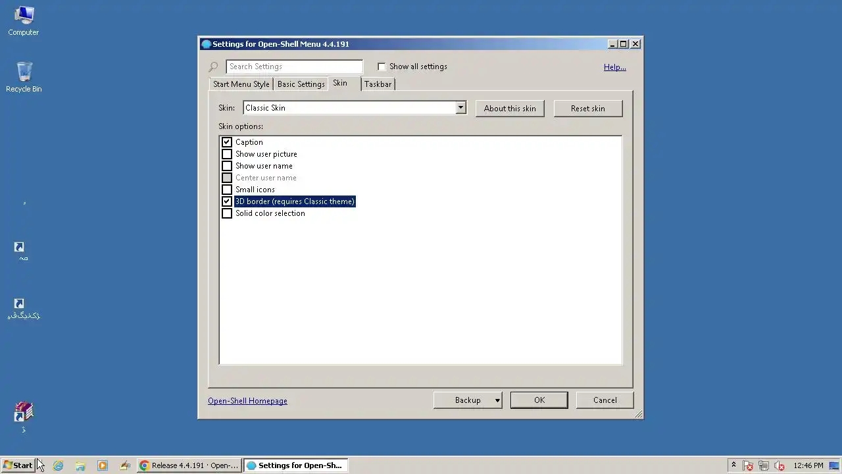Viewport: 842px width, 474px height.
Task: Open the Taskbar tab
Action: point(378,84)
